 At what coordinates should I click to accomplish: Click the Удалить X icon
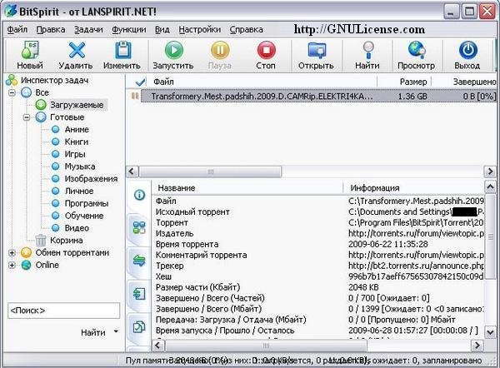tap(77, 50)
